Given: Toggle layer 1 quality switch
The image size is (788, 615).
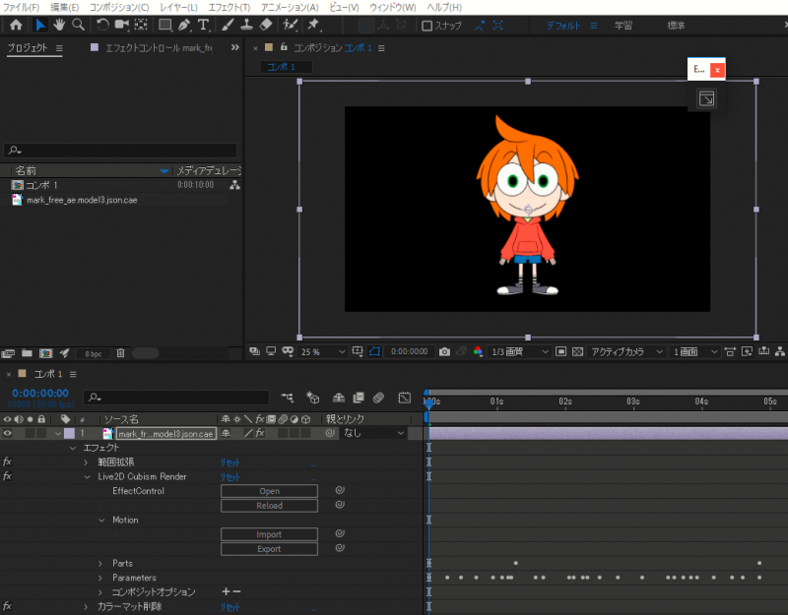Looking at the screenshot, I should coord(248,433).
